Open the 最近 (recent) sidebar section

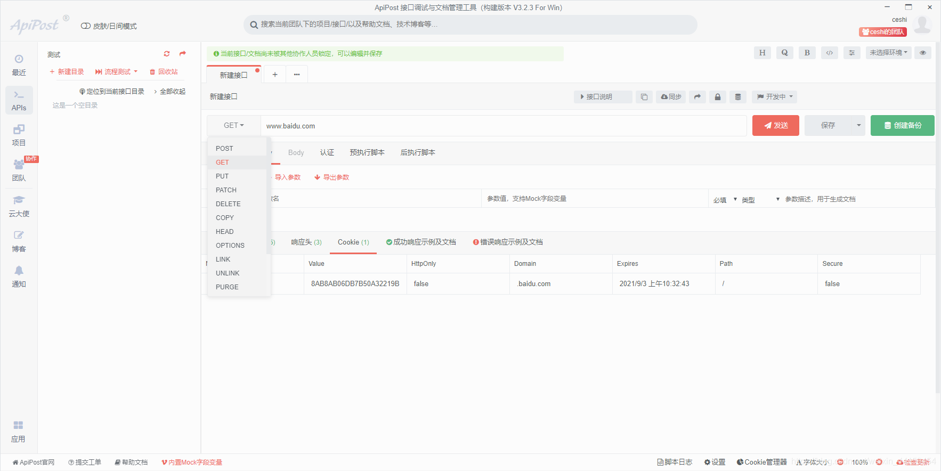click(19, 65)
